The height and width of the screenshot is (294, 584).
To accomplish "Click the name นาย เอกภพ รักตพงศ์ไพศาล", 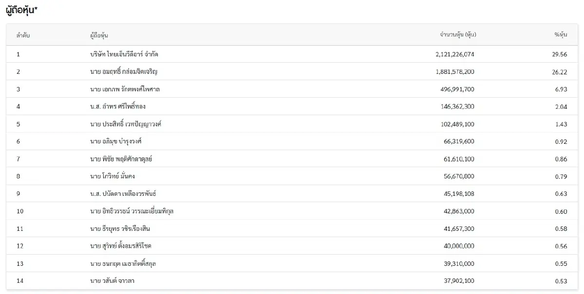I will click(x=125, y=89).
